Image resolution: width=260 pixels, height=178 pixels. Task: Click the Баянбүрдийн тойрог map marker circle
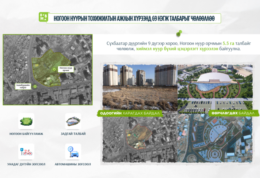click(35, 86)
